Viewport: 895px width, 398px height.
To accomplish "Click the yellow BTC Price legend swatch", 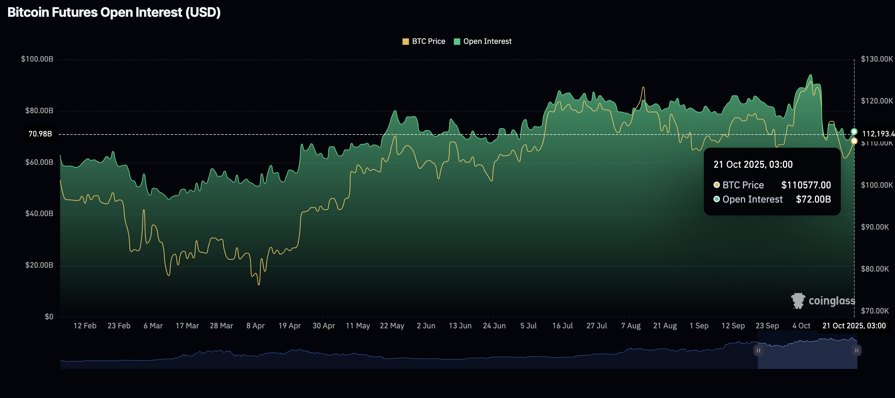I will [406, 42].
